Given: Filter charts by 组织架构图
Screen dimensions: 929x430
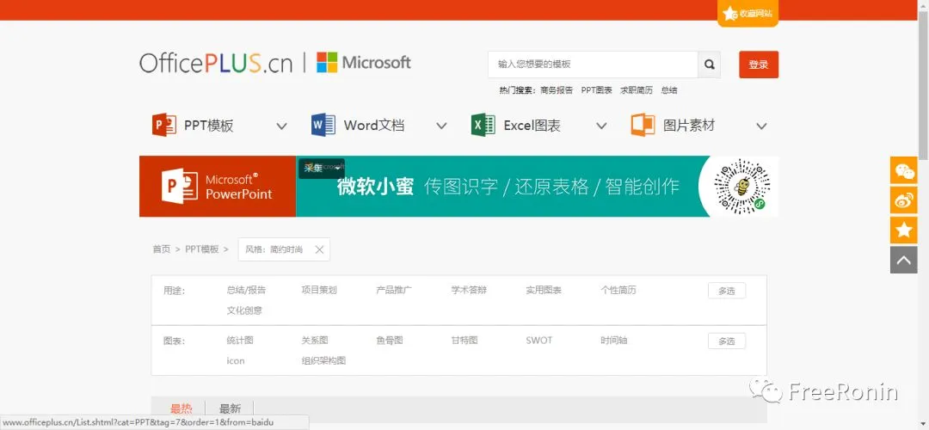Looking at the screenshot, I should click(323, 360).
